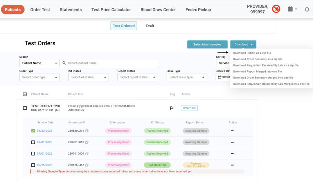Click the flag icon for TEST PATIENT TWO
313x182 pixels.
pyautogui.click(x=172, y=108)
